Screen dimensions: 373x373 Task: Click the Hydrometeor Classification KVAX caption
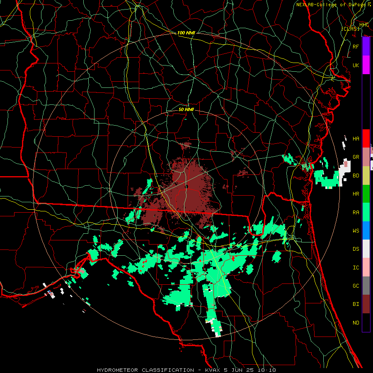coord(186,370)
